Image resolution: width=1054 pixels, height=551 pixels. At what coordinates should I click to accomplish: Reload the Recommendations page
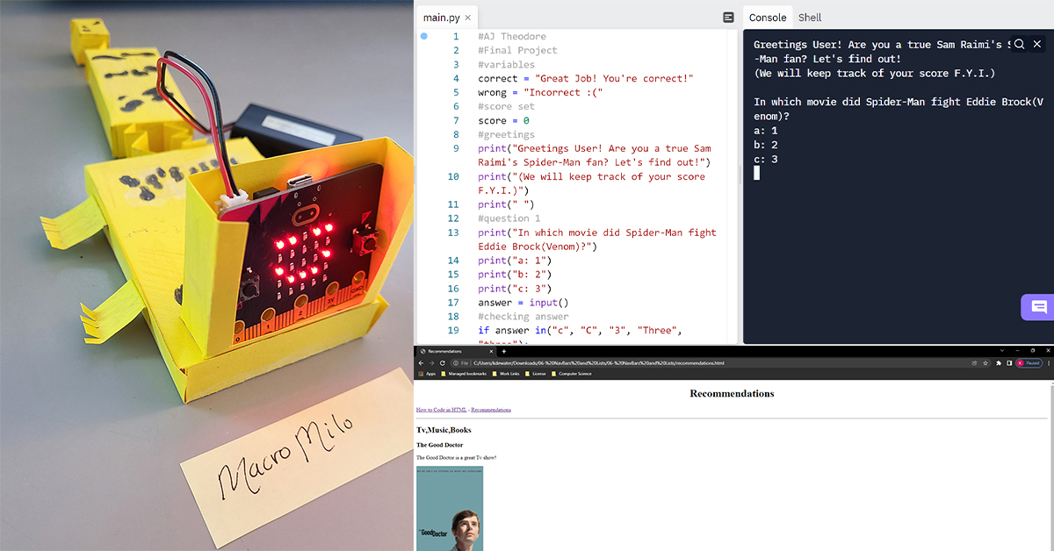(442, 362)
